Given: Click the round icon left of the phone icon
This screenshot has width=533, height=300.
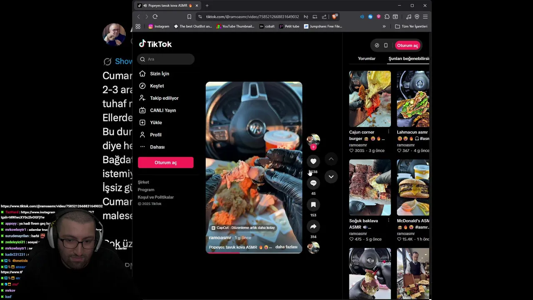Looking at the screenshot, I should click(377, 45).
